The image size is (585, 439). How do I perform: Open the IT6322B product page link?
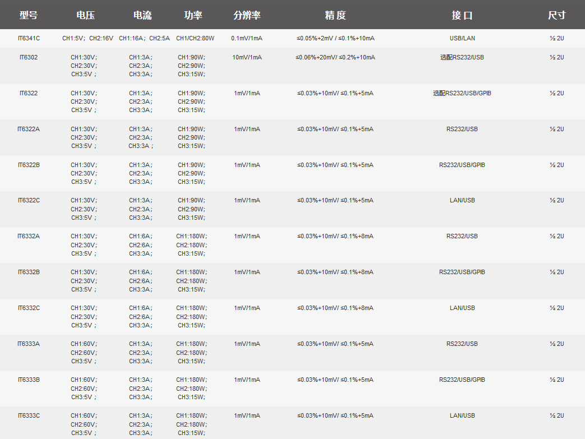(29, 165)
